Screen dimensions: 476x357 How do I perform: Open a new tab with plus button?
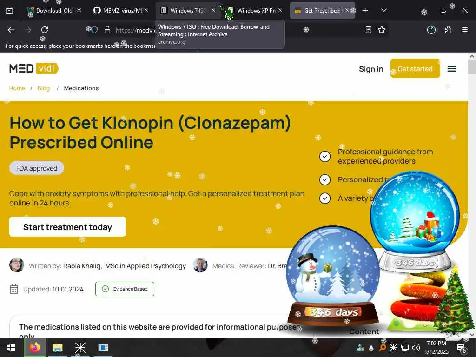(x=365, y=11)
